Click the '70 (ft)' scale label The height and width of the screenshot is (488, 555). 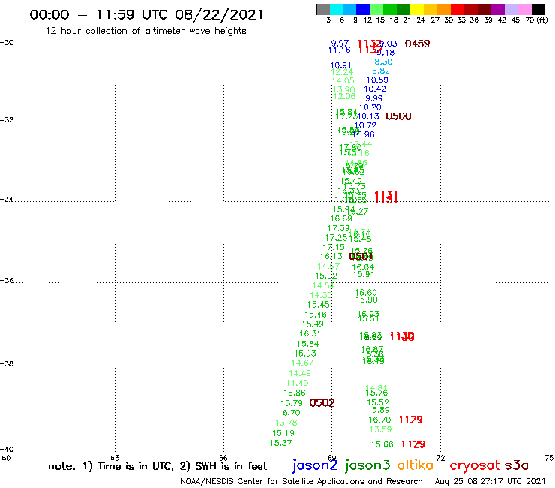tap(536, 20)
